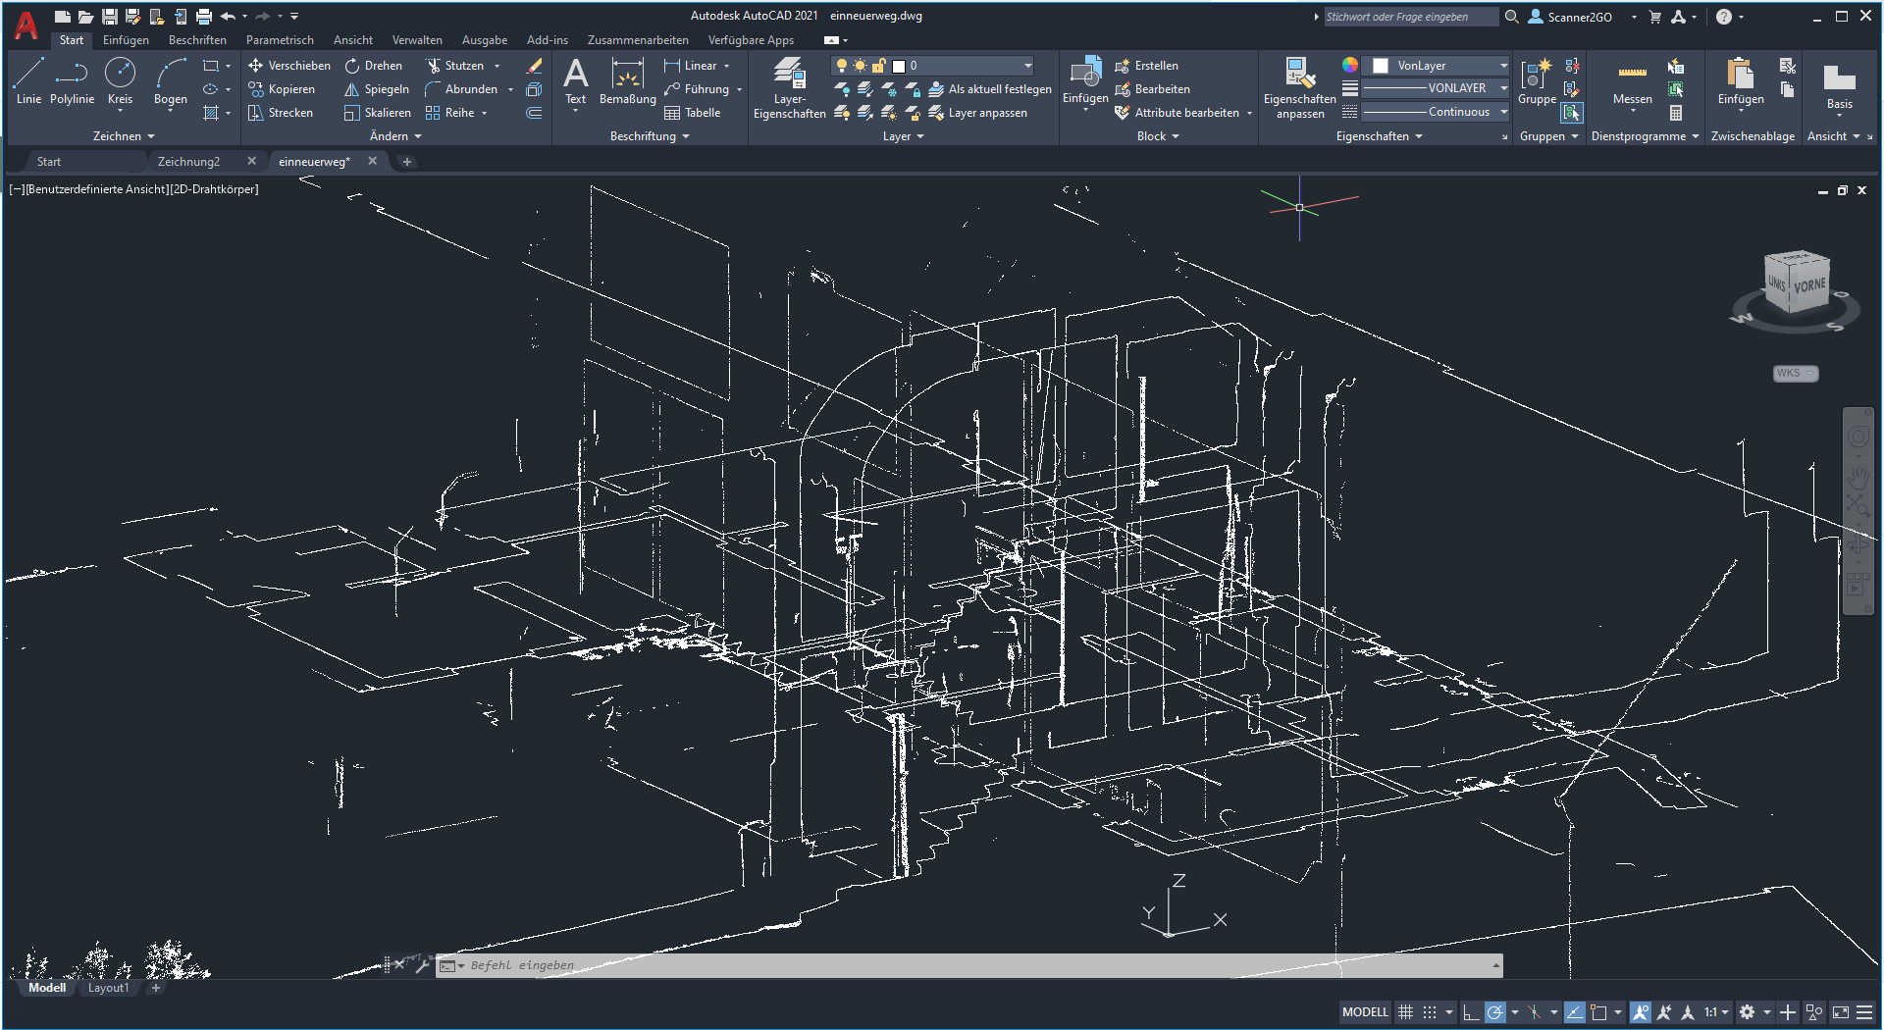Screen dimensions: 1884x1030
Task: Toggle isometric drafting in status bar
Action: [1535, 1012]
